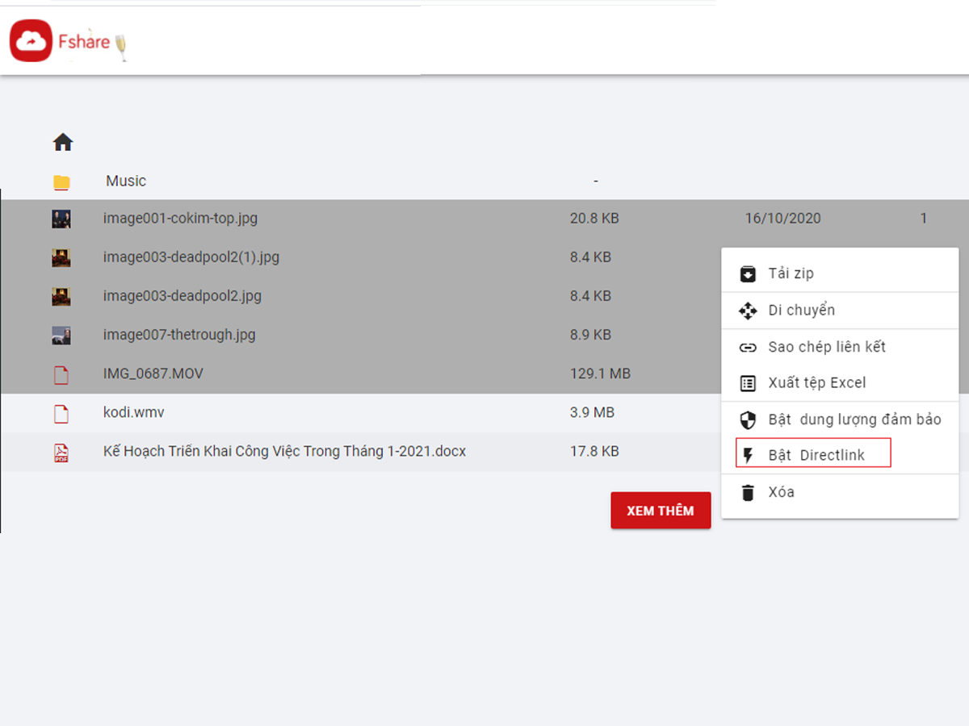Select 'Di chuyển' menu option
969x726 pixels.
[x=801, y=311]
